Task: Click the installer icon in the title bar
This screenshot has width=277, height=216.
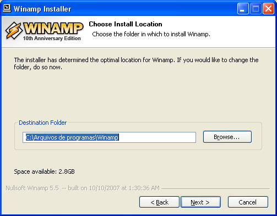Action: 7,8
